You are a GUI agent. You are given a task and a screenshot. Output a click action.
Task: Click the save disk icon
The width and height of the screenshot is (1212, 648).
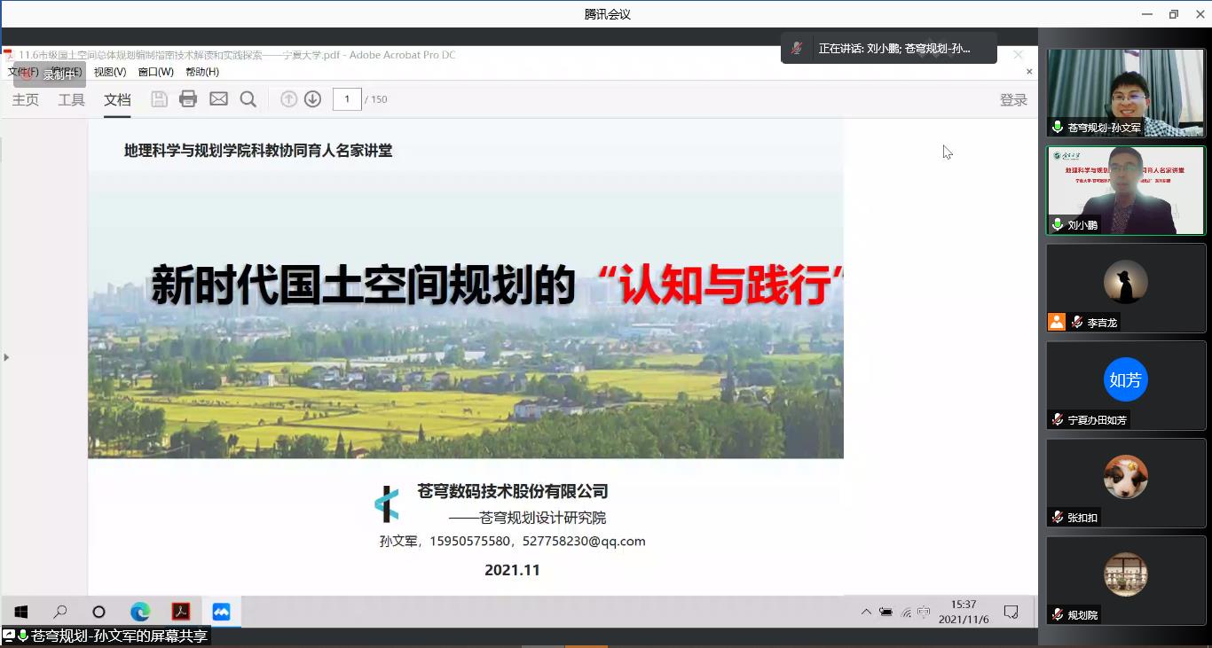(159, 99)
